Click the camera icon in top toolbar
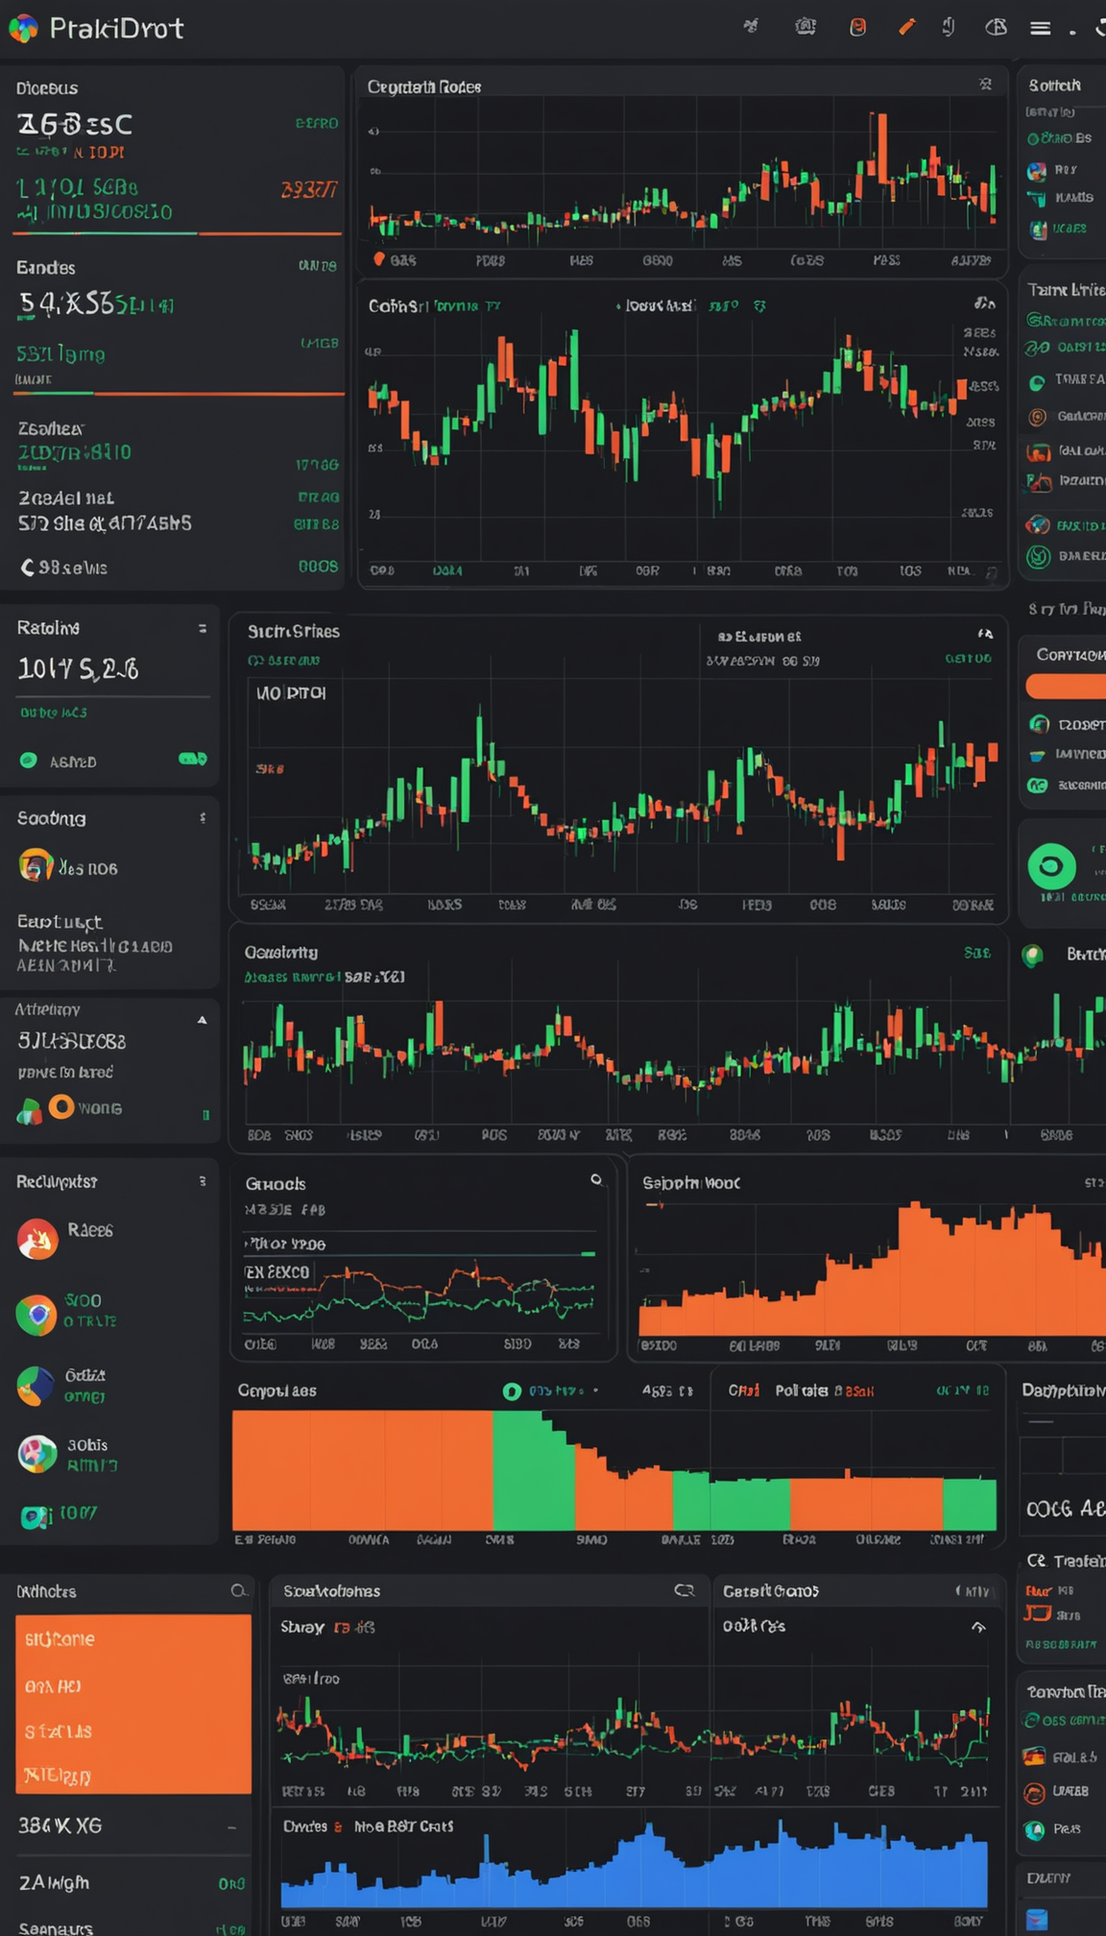The height and width of the screenshot is (1936, 1106). pos(805,28)
